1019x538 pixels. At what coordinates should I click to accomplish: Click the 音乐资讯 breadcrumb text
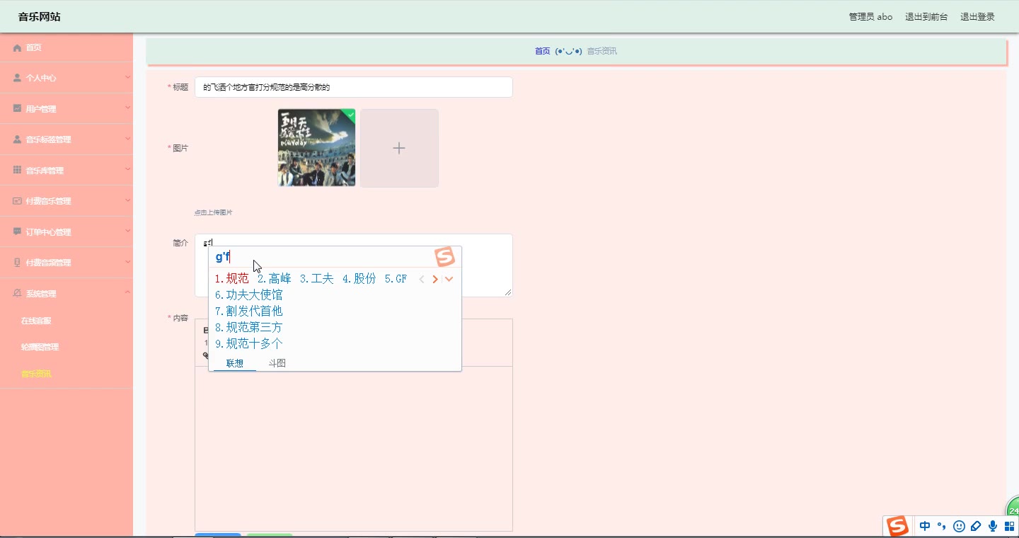tap(601, 51)
